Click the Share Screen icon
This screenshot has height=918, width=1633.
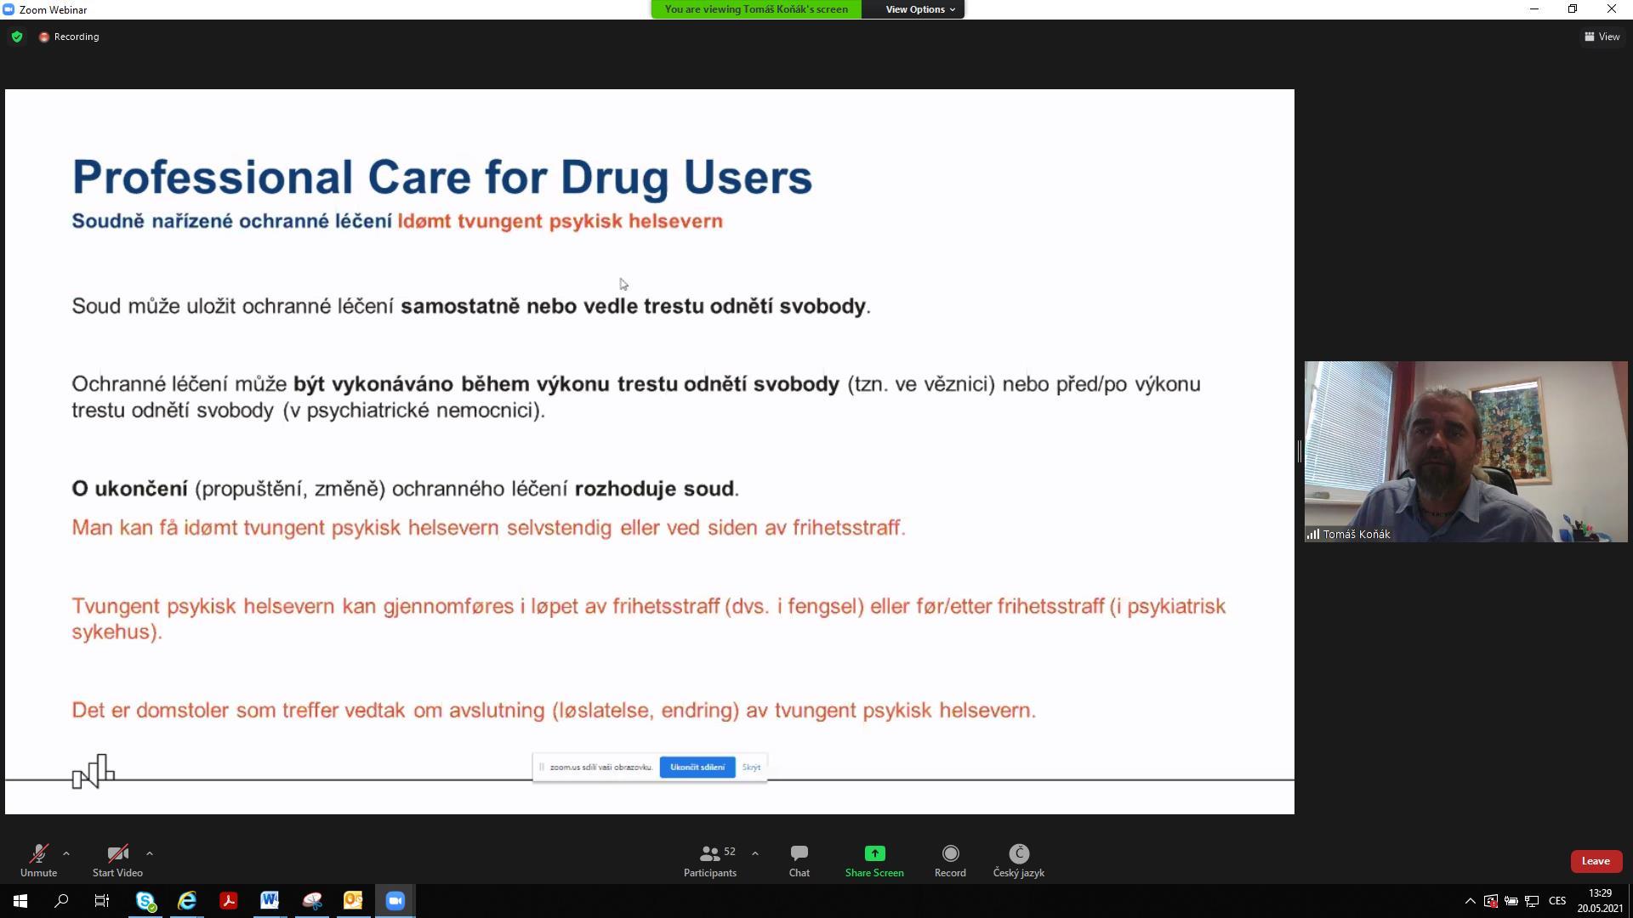[873, 853]
